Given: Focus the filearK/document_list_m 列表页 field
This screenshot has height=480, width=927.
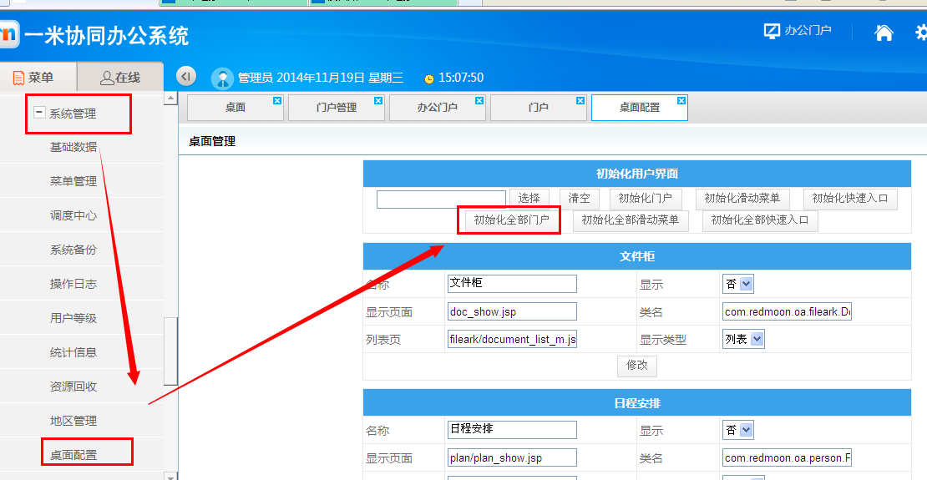Looking at the screenshot, I should click(512, 339).
